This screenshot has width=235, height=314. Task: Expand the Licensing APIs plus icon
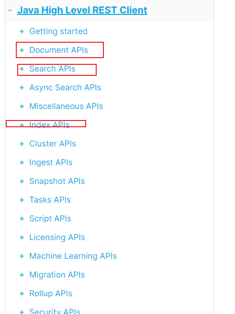click(22, 237)
